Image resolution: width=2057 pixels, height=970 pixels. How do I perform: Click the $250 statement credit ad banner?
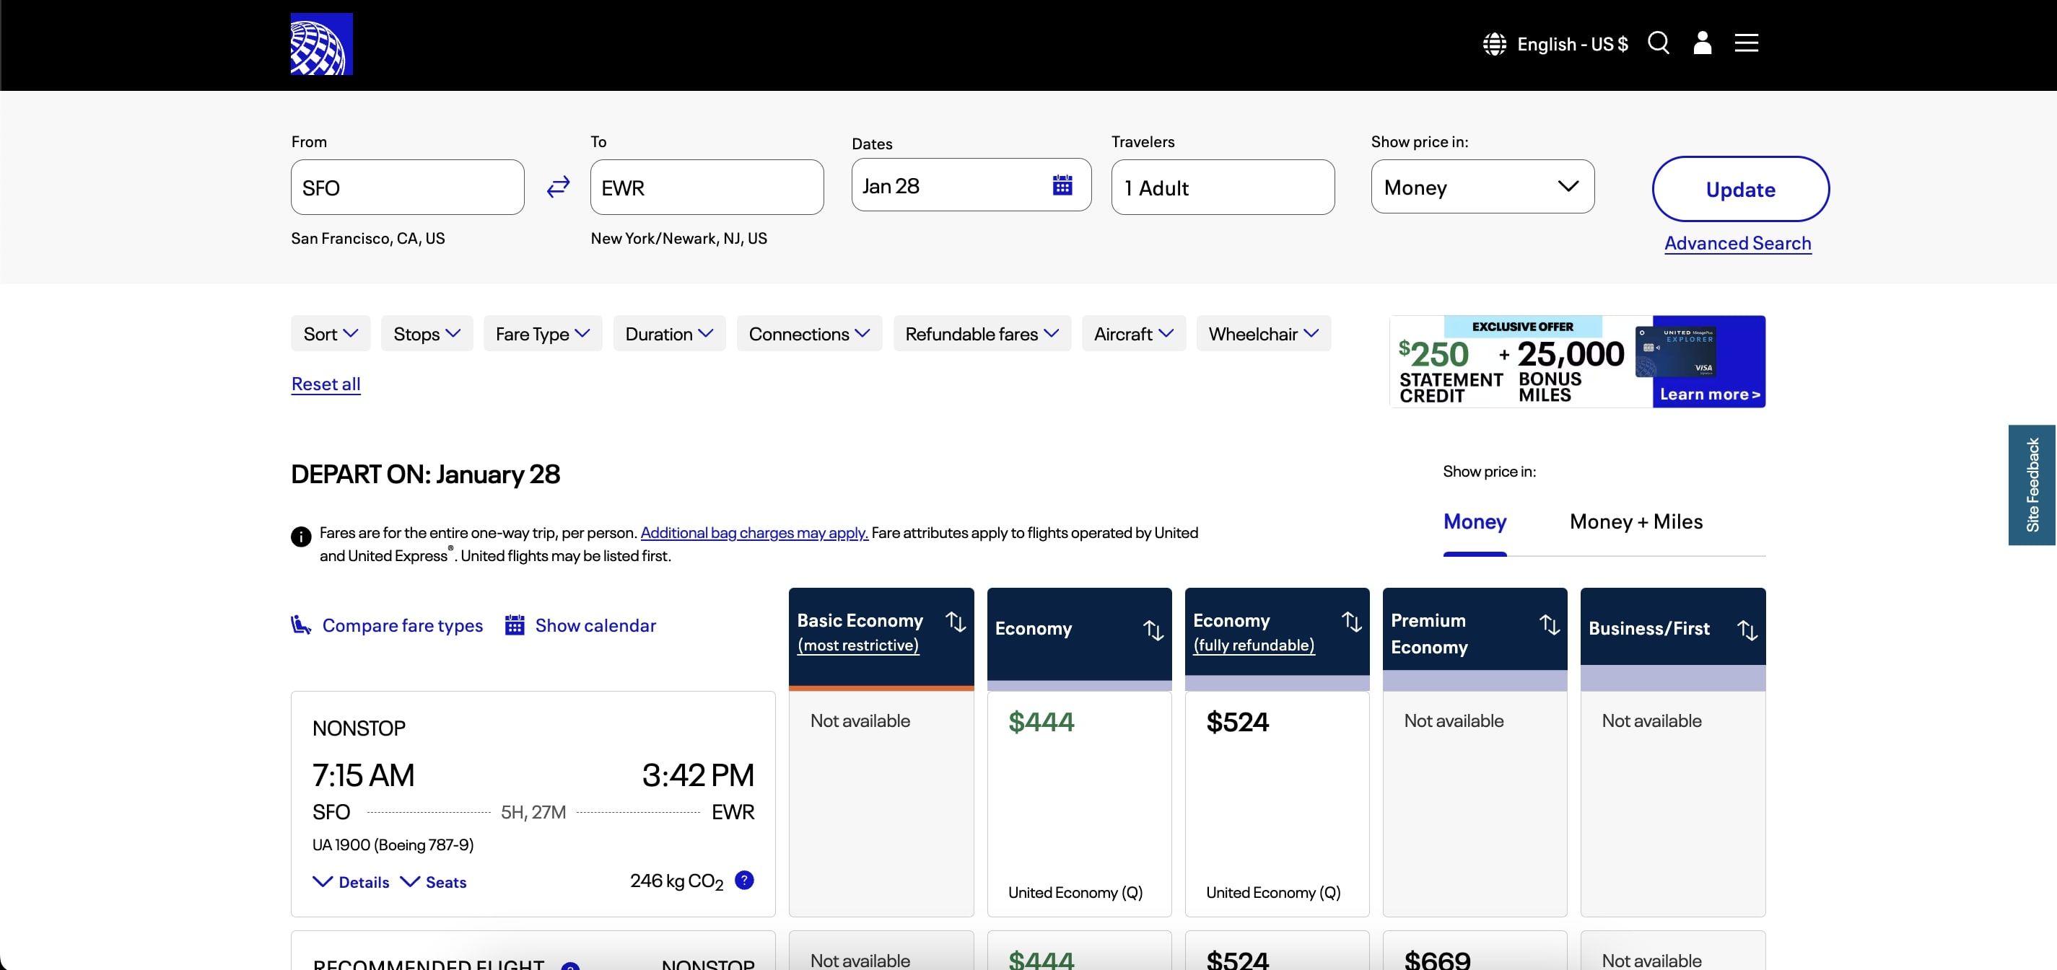[x=1577, y=361]
